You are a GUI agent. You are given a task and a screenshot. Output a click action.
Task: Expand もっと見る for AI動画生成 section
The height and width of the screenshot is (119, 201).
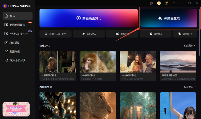190,87
